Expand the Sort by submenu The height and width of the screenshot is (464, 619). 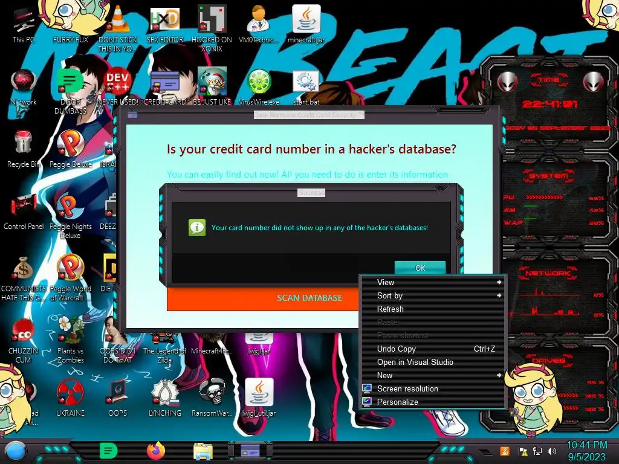[x=433, y=296]
